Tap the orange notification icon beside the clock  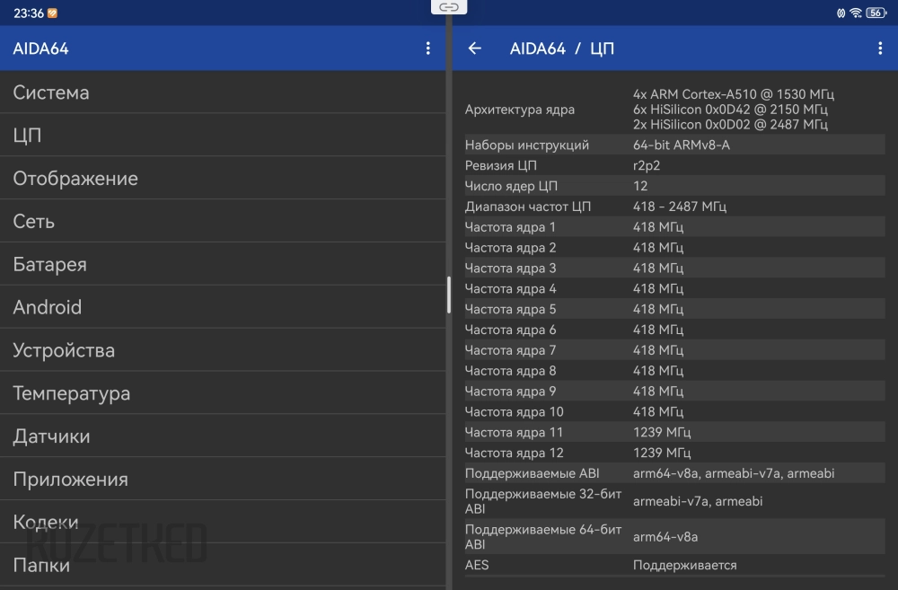52,13
